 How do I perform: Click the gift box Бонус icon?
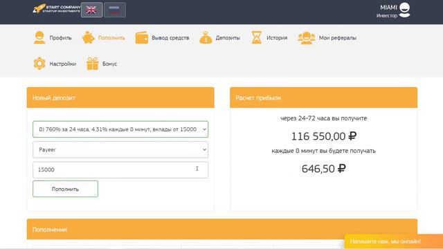click(x=92, y=64)
